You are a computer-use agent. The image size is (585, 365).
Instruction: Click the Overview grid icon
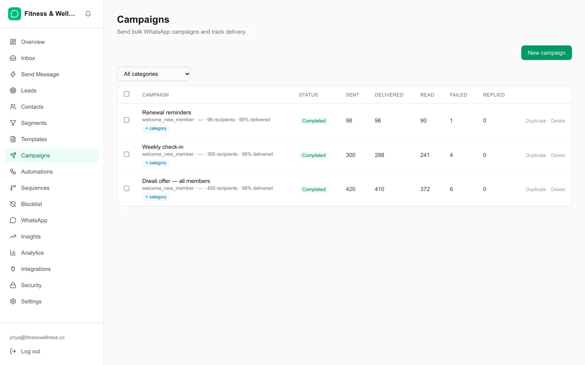click(x=13, y=42)
